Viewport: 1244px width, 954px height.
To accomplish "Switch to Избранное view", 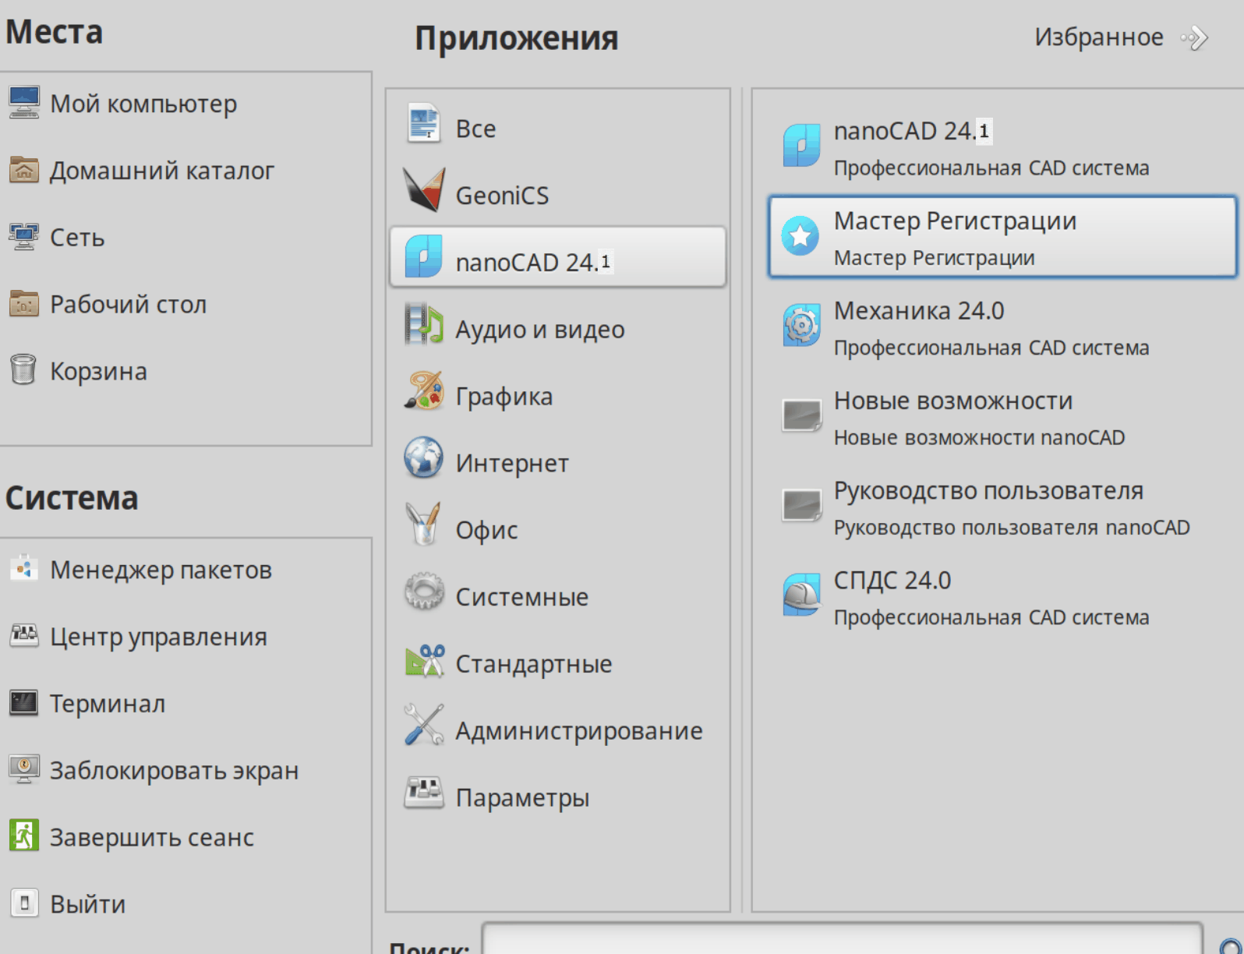I will (x=1099, y=37).
